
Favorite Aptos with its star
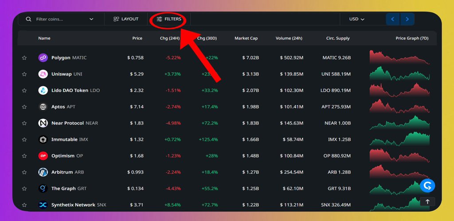pyautogui.click(x=24, y=107)
